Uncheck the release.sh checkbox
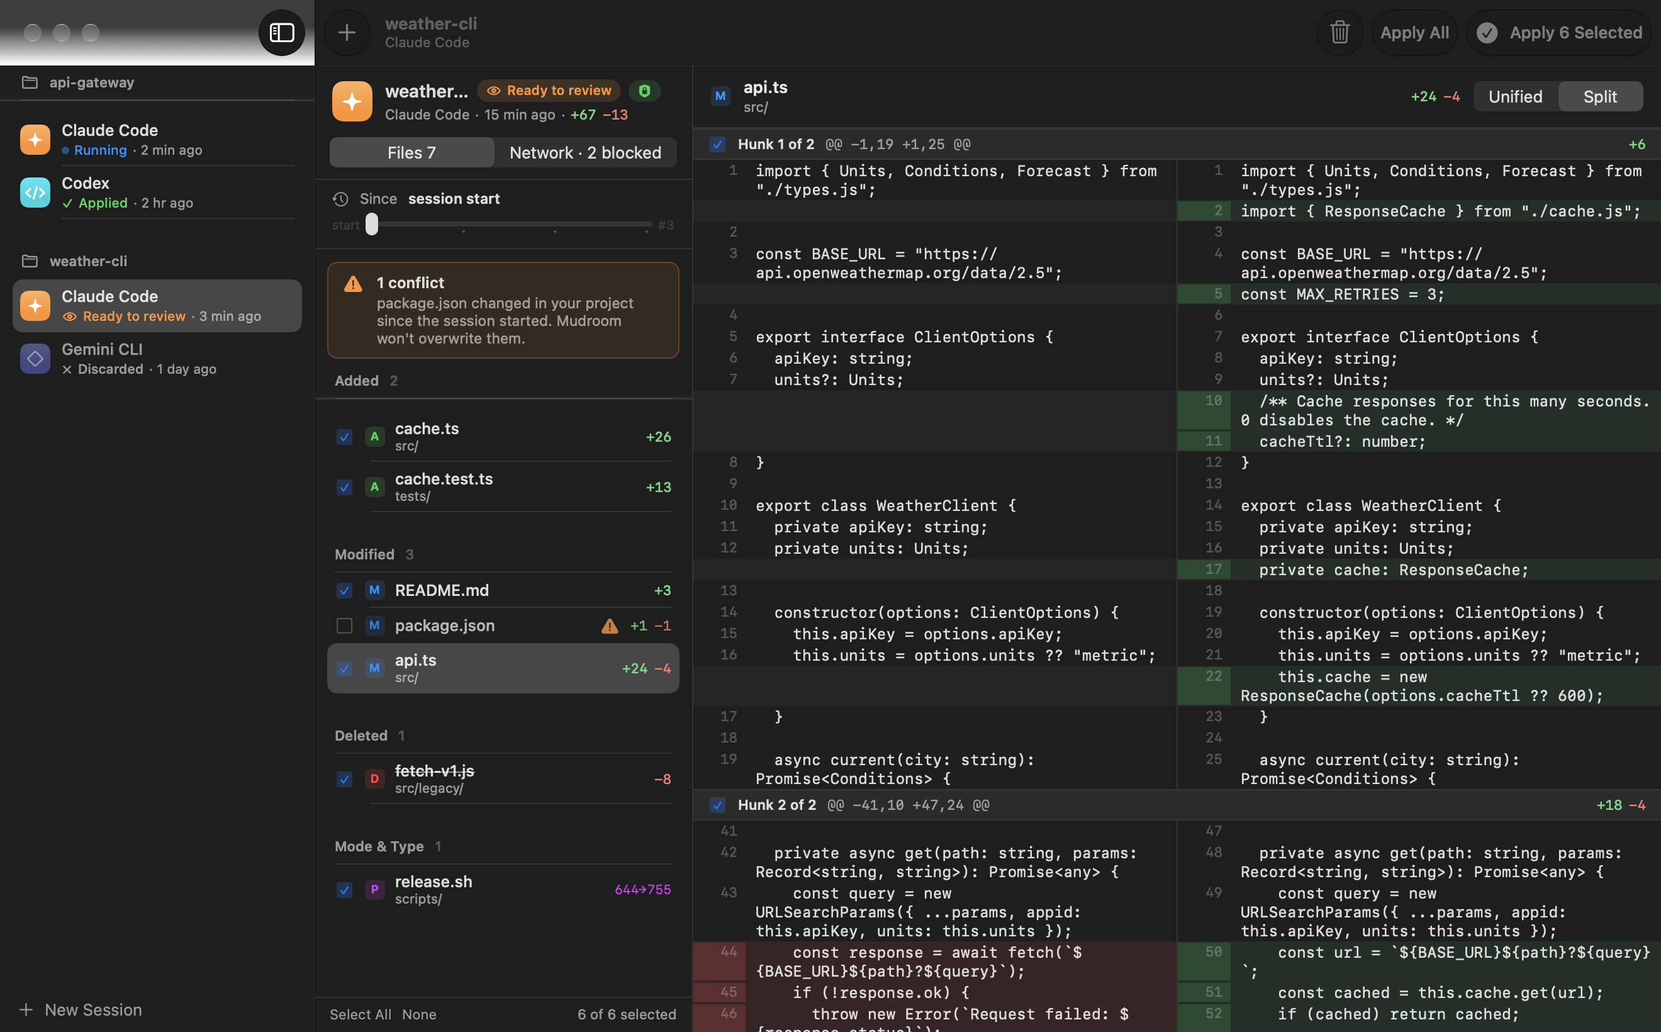This screenshot has width=1661, height=1032. (345, 889)
